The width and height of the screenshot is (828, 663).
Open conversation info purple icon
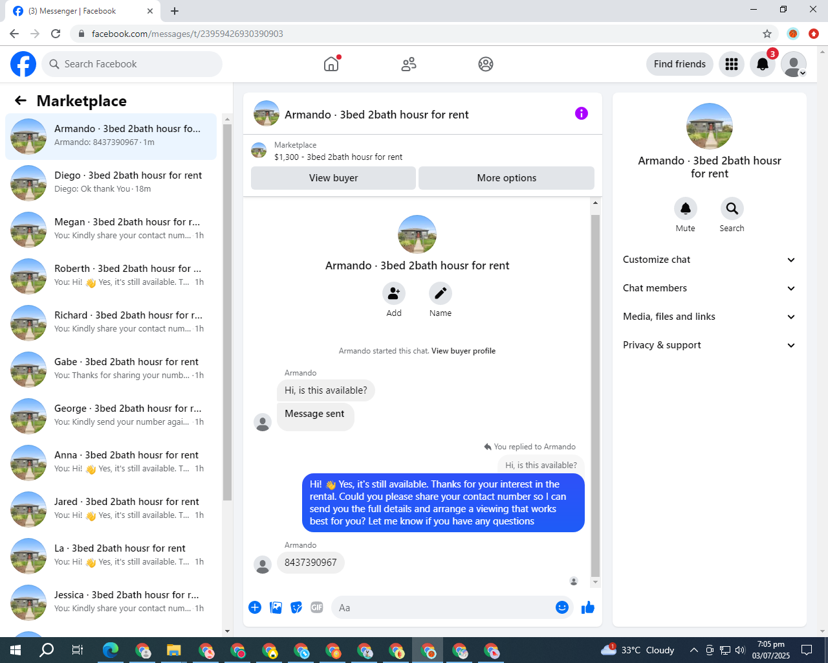pyautogui.click(x=582, y=113)
